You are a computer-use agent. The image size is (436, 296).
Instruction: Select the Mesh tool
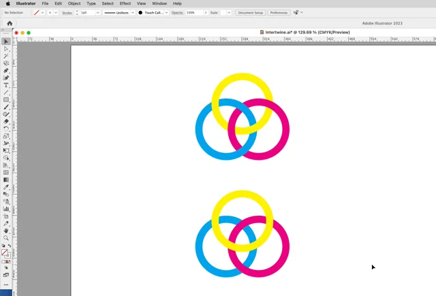tap(6, 172)
